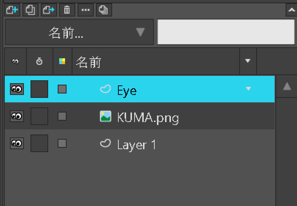The image size is (297, 206).
Task: Open layer settings via three-dots icon
Action: [86, 10]
